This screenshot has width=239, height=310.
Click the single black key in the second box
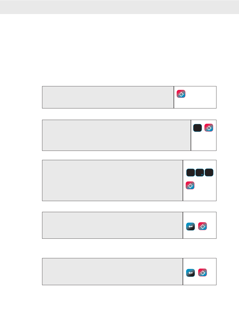pyautogui.click(x=197, y=128)
